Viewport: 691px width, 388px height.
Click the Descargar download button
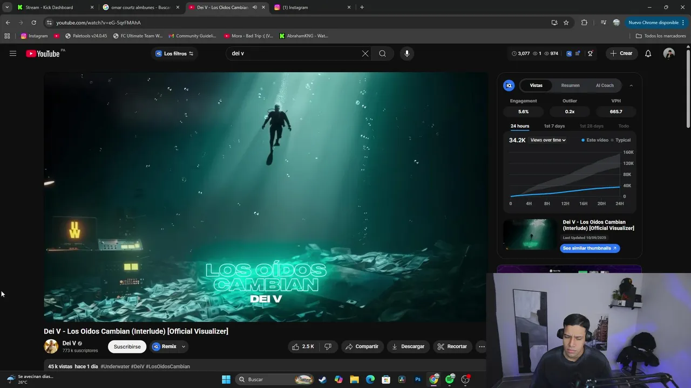pyautogui.click(x=409, y=347)
